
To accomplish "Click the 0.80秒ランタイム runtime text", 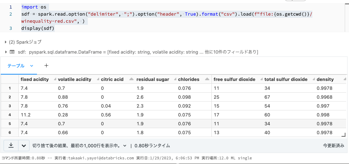I will (152, 146).
